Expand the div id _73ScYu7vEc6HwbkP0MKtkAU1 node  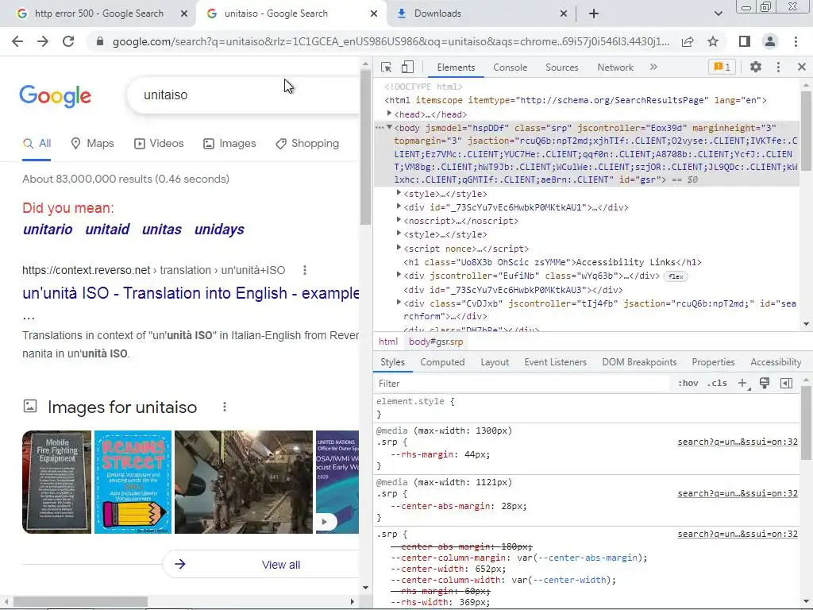[399, 207]
